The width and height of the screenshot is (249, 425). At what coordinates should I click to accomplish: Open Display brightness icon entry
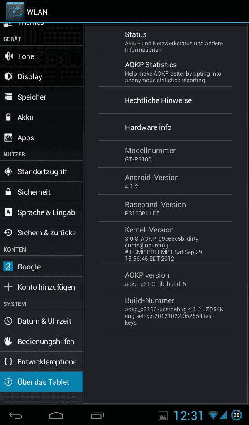tap(8, 76)
